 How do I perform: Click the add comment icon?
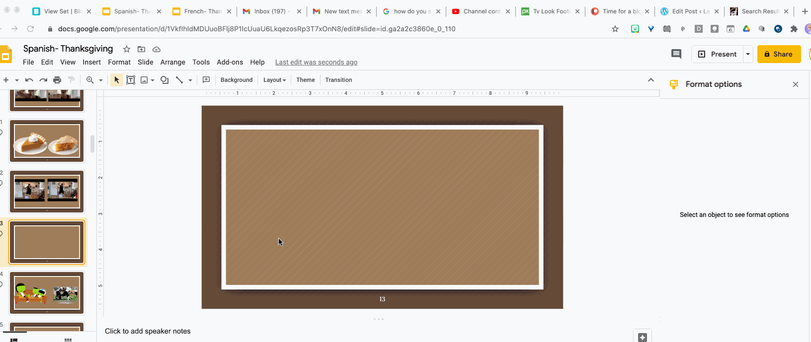point(206,80)
